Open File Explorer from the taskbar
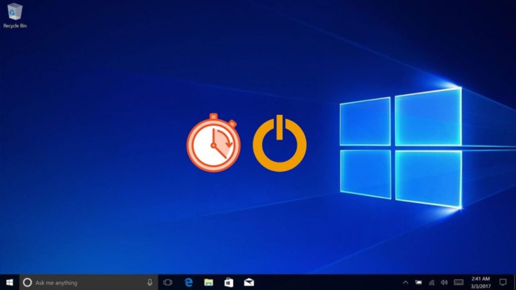This screenshot has height=290, width=516. (209, 282)
